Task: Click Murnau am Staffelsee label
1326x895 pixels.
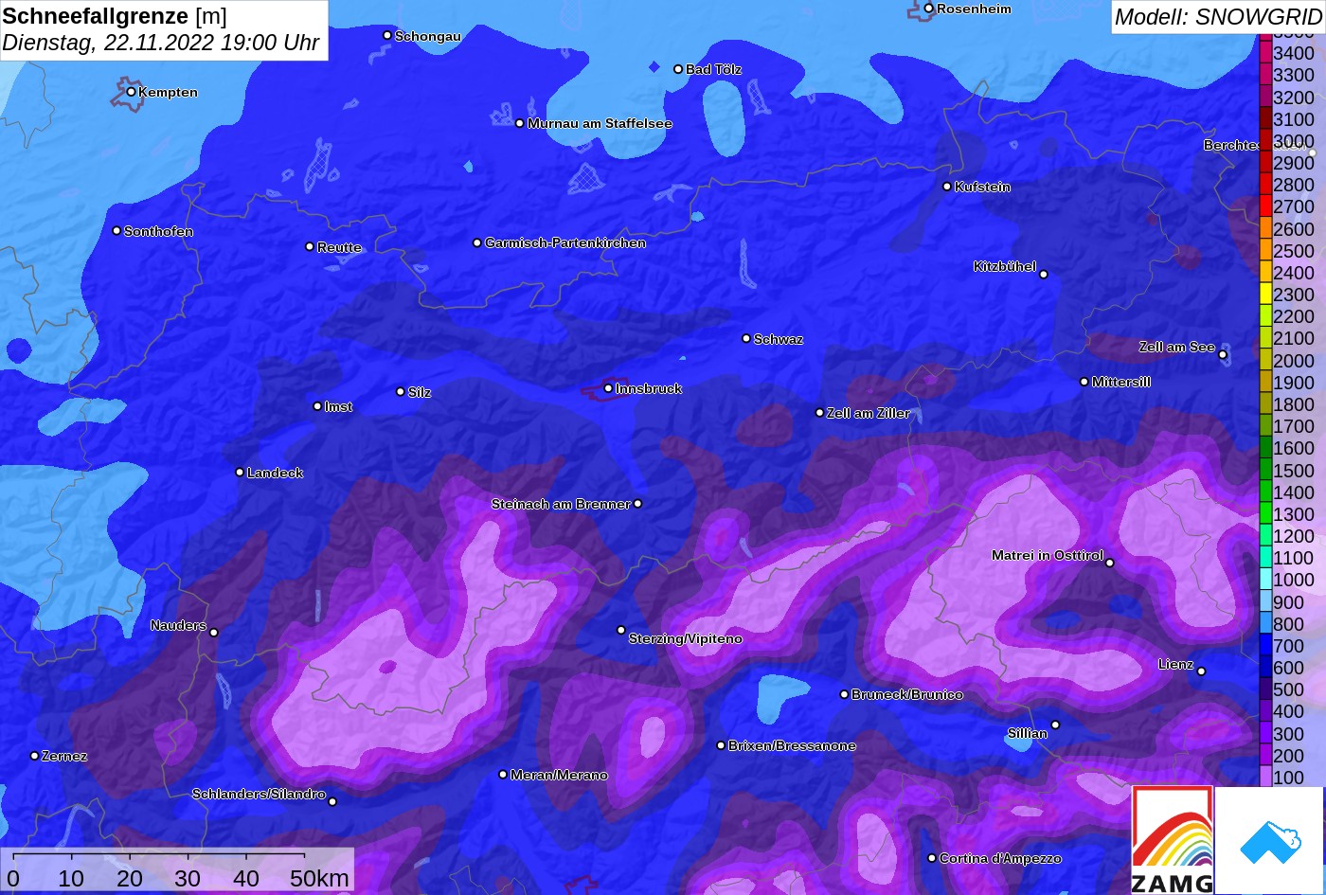Action: (600, 123)
